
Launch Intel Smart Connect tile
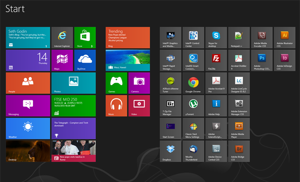coord(193,60)
